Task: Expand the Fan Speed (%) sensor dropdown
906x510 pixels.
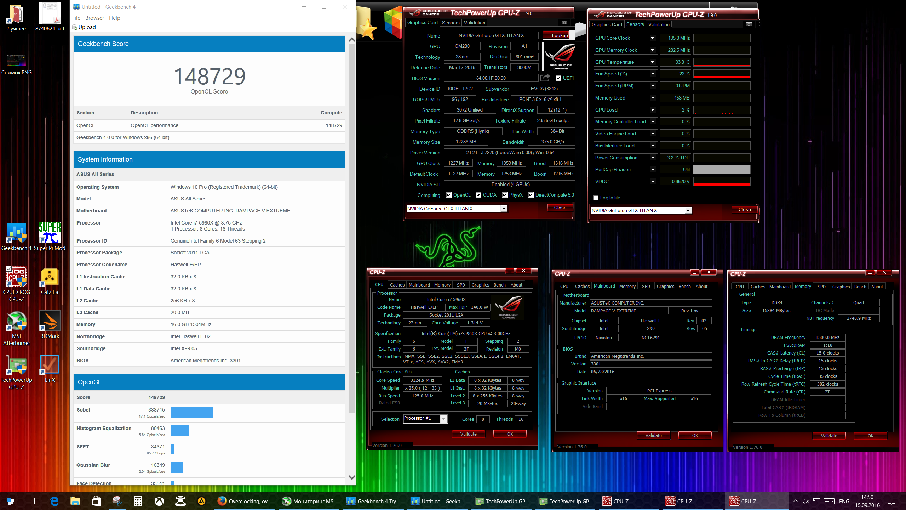Action: (653, 74)
